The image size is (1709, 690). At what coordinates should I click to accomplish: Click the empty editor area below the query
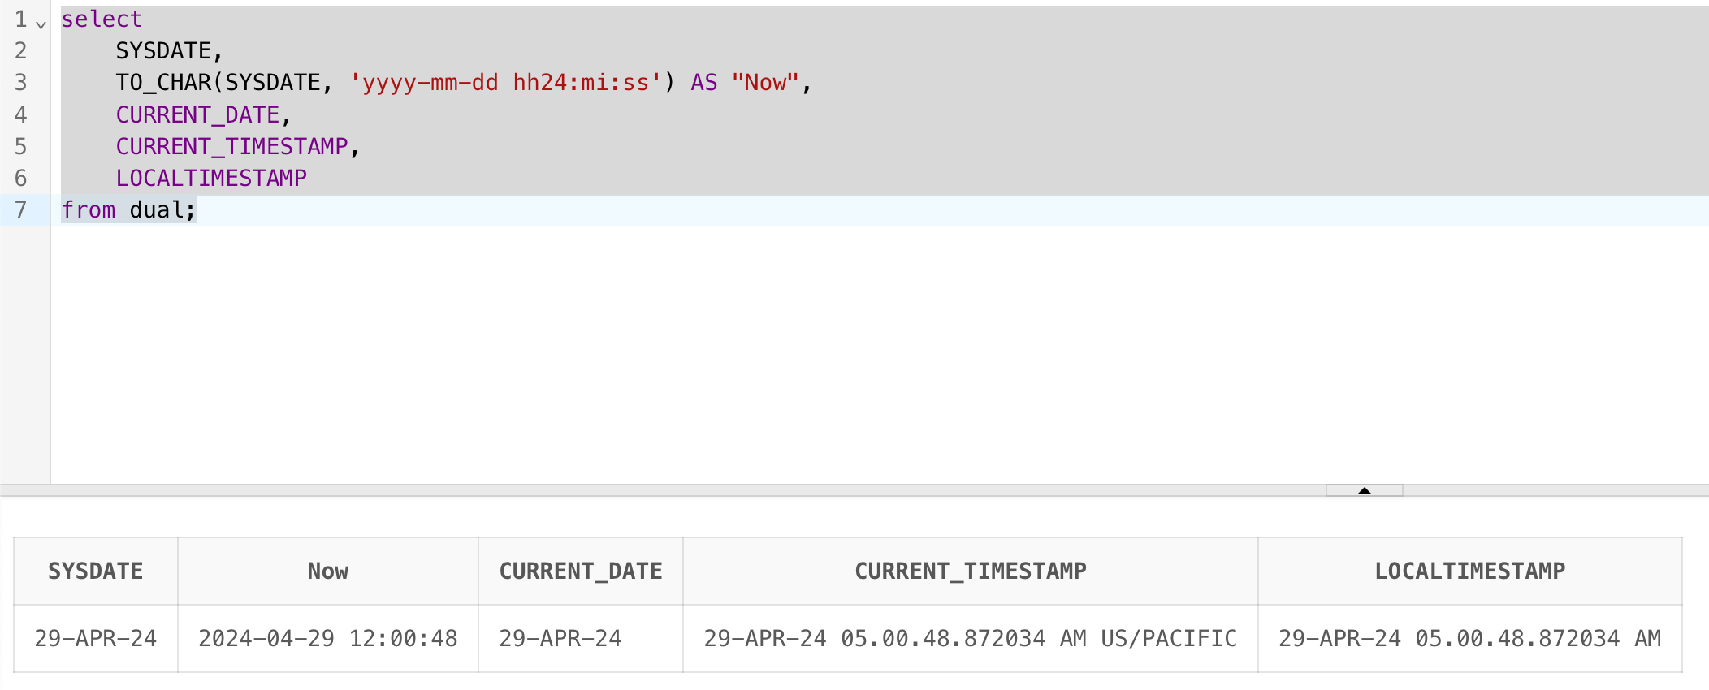[812, 357]
